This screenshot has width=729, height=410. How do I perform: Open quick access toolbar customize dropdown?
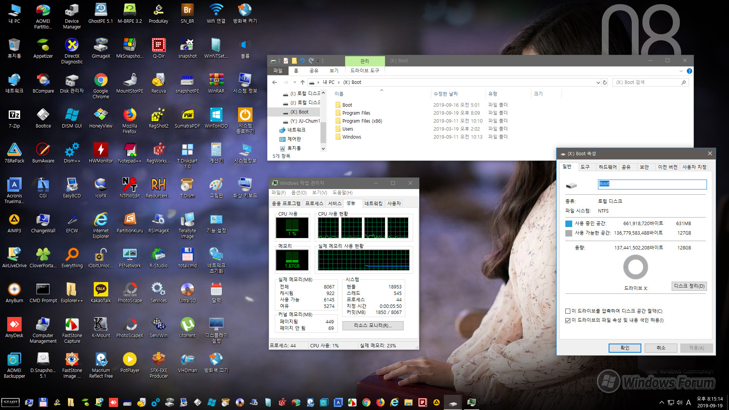click(318, 61)
